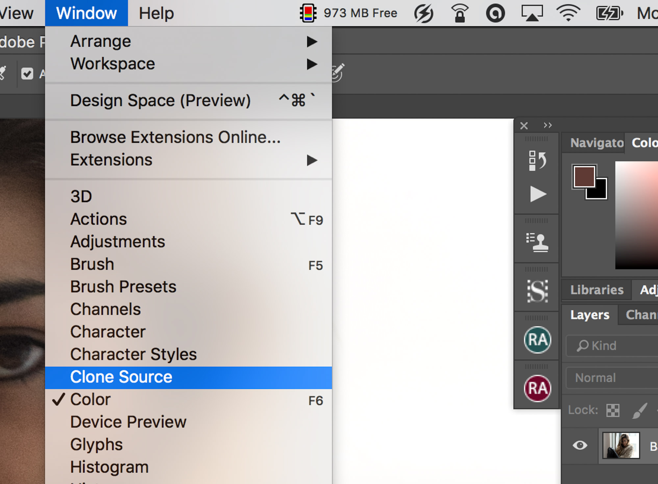Open the AirPlay display menu icon
658x484 pixels.
pyautogui.click(x=532, y=13)
